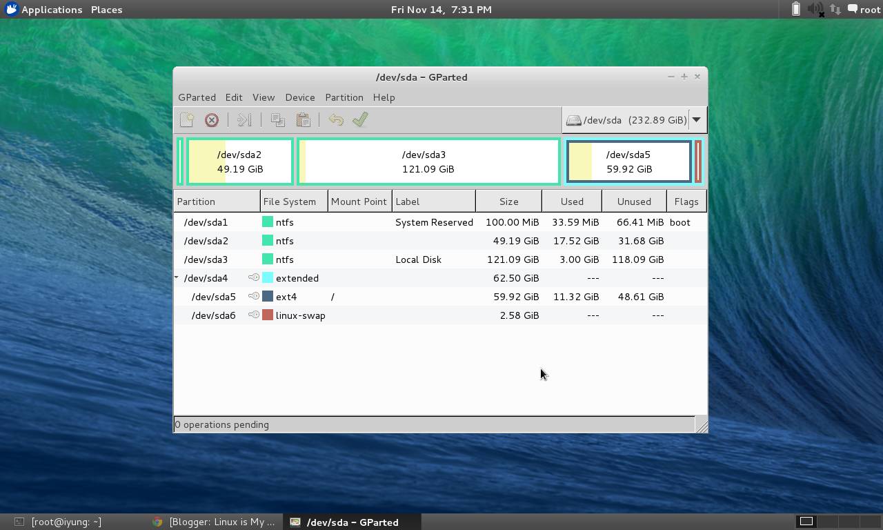Switch to root@iyung terminal in taskbar
The width and height of the screenshot is (883, 530).
pos(75,522)
